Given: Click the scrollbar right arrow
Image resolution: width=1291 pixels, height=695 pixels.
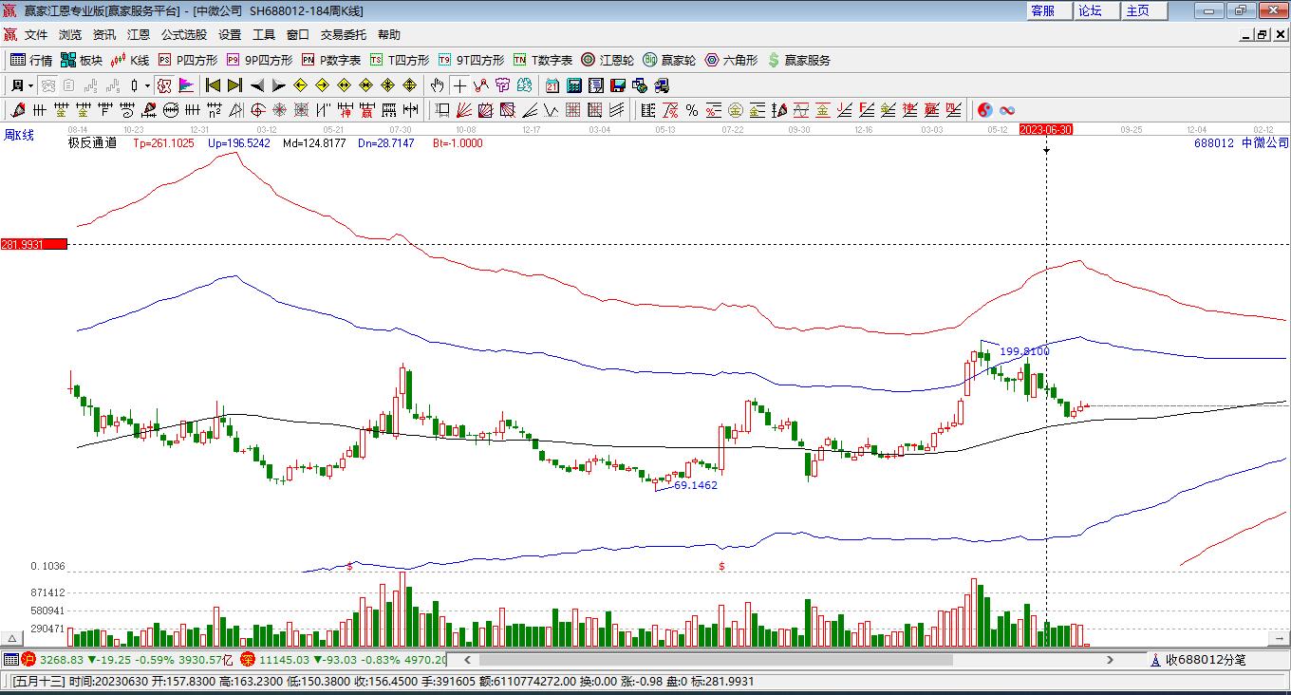Looking at the screenshot, I should [1111, 660].
